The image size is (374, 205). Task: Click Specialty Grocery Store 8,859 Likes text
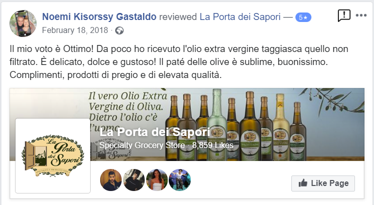click(x=166, y=145)
